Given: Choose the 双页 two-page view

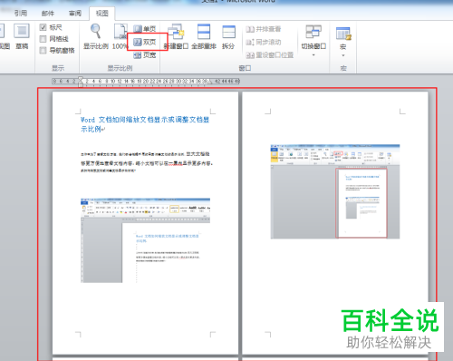Looking at the screenshot, I should (145, 42).
